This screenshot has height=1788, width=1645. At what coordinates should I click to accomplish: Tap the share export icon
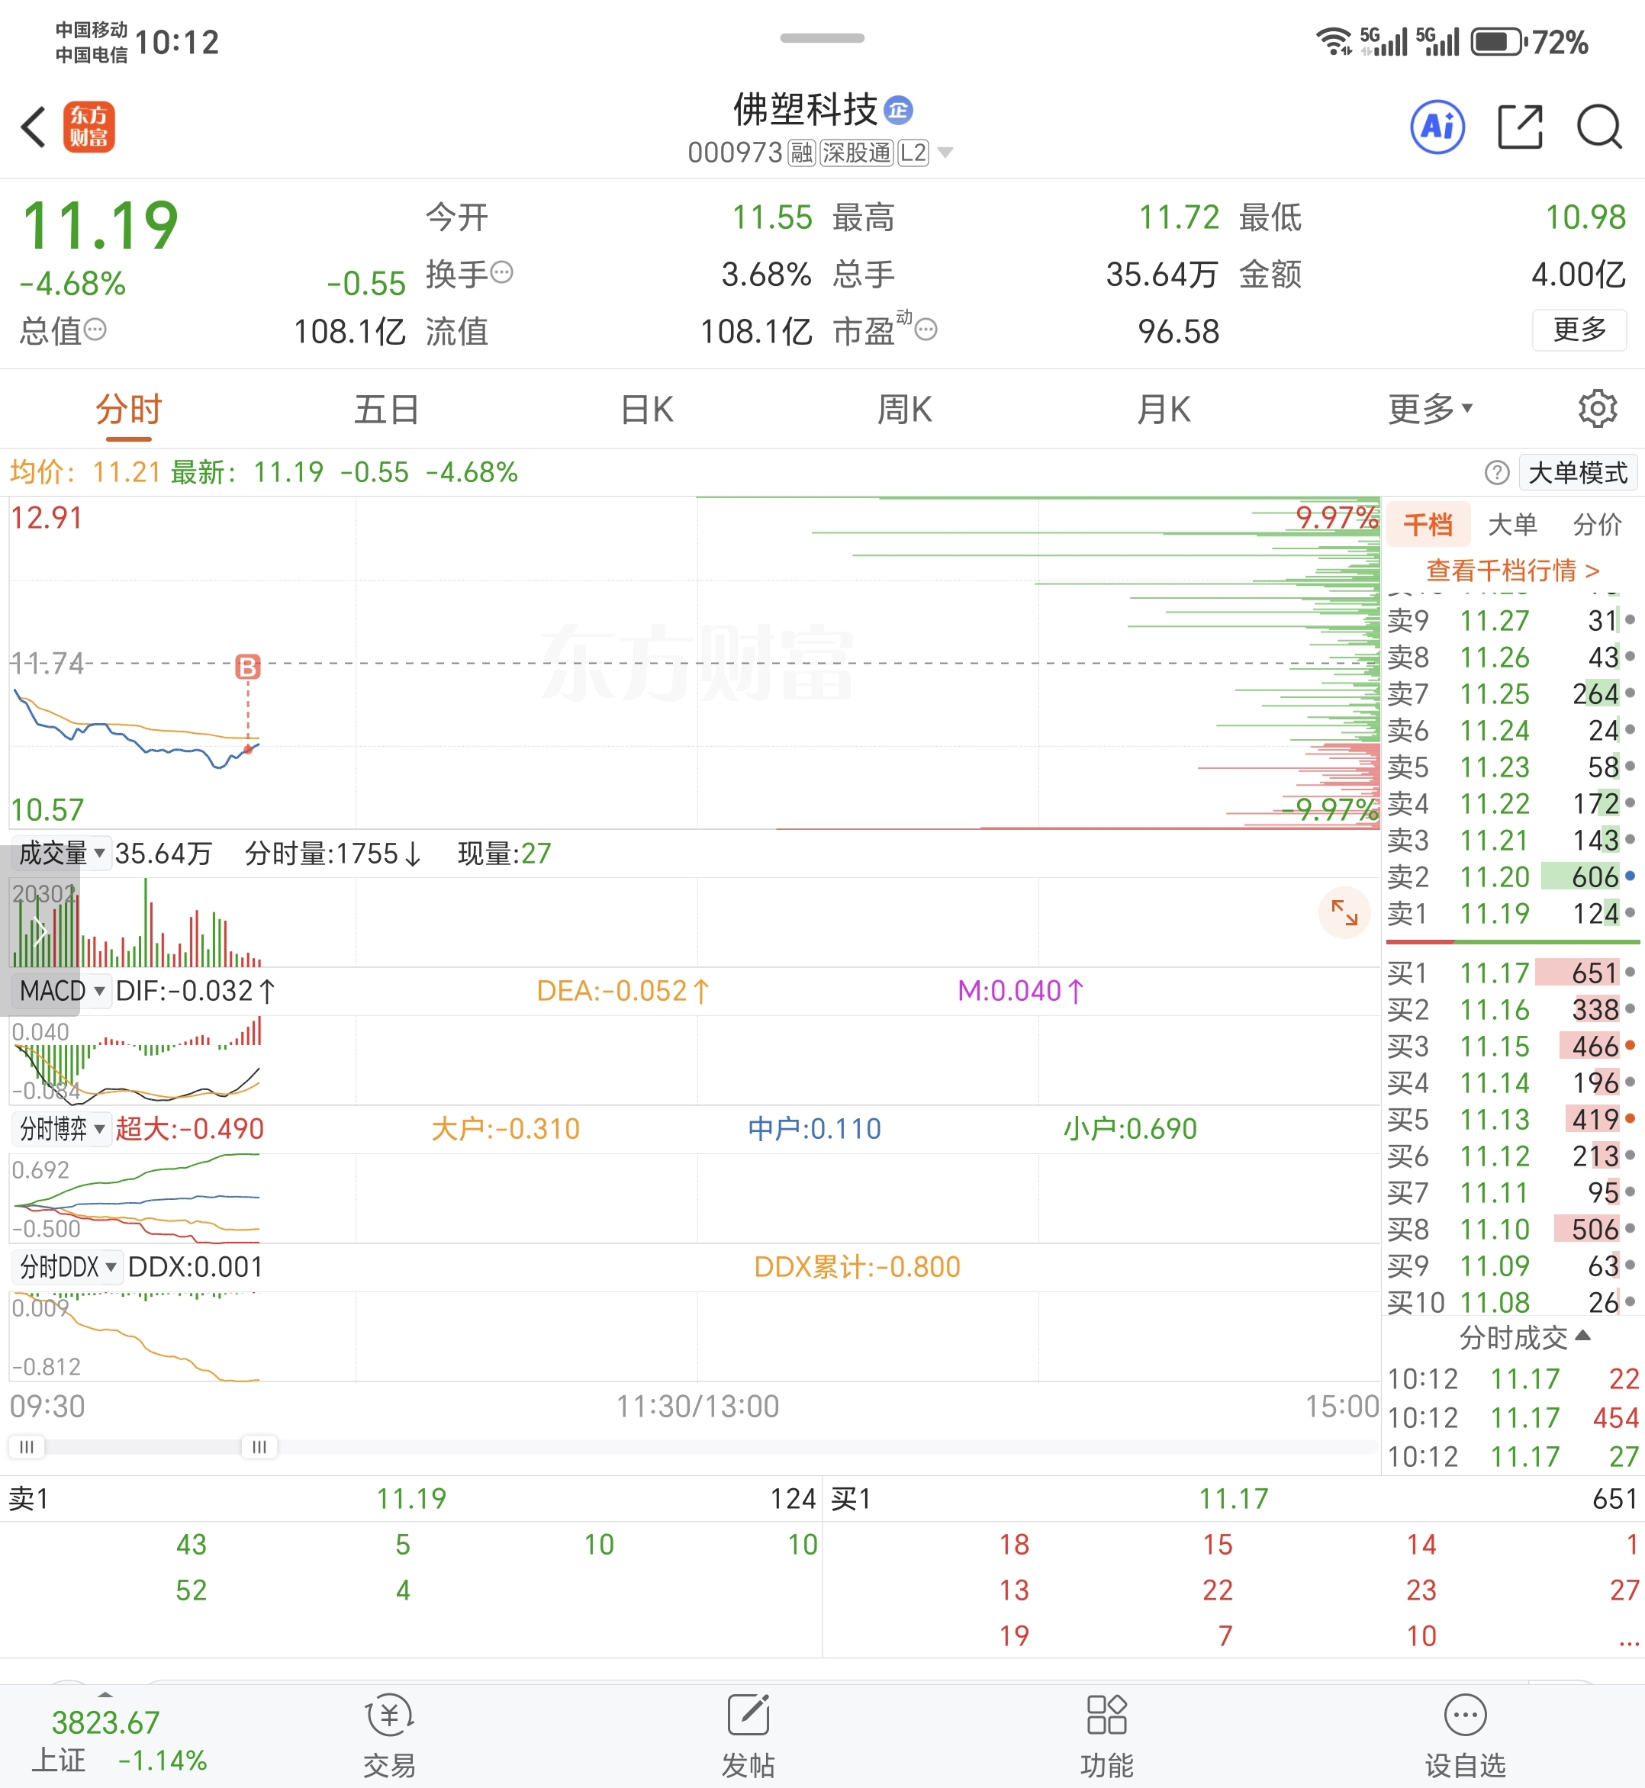click(x=1518, y=127)
